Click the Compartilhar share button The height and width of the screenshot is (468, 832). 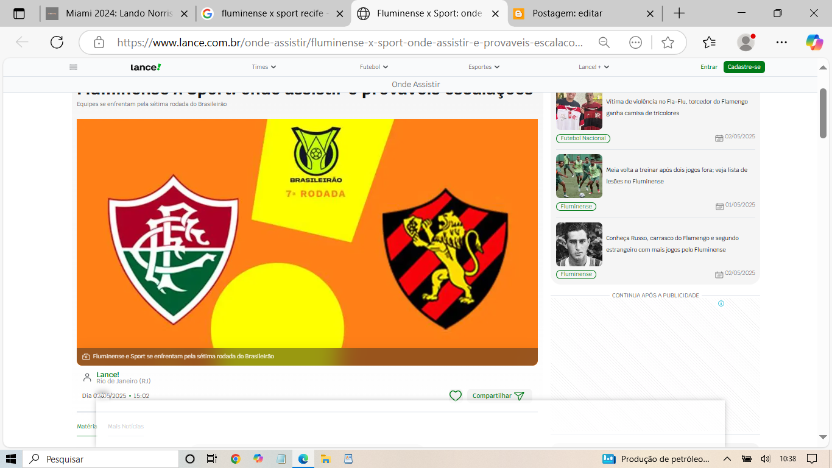click(498, 395)
